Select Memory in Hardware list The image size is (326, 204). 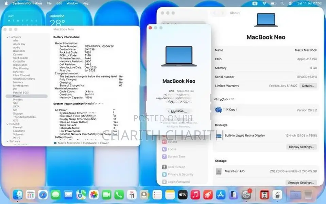coord(18,82)
